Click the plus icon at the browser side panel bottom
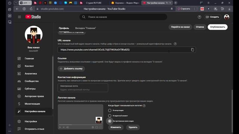239x134 pixels. click(10, 125)
